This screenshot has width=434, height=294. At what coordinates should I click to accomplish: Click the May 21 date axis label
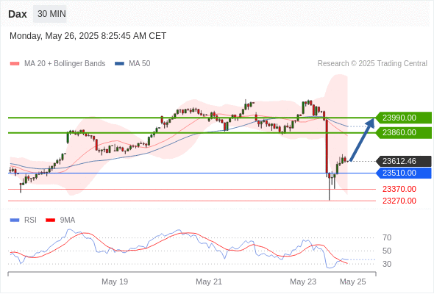[x=209, y=282]
